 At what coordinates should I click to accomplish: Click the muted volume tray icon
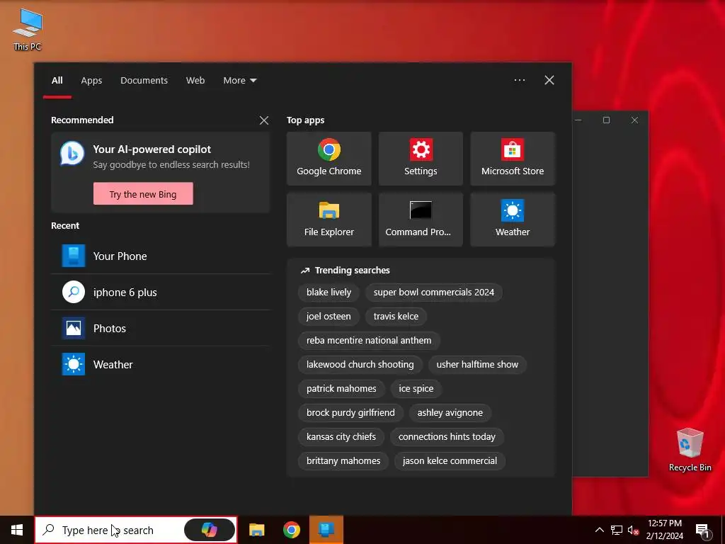point(633,530)
